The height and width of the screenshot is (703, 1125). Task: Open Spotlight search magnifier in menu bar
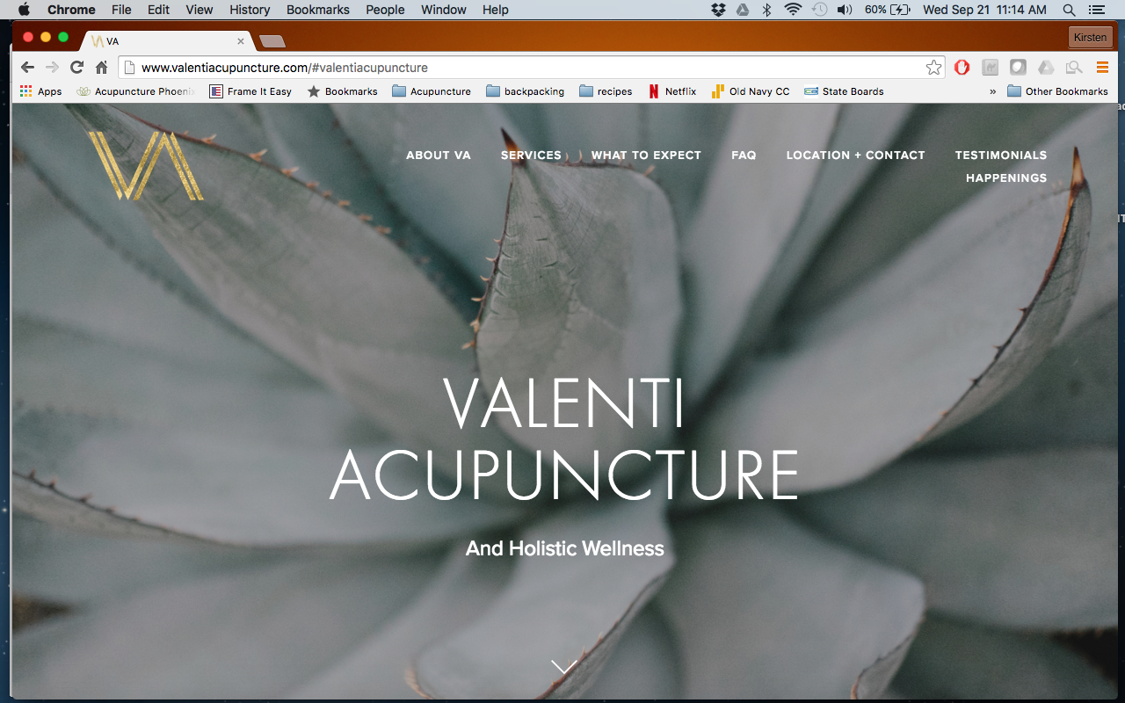click(1069, 10)
